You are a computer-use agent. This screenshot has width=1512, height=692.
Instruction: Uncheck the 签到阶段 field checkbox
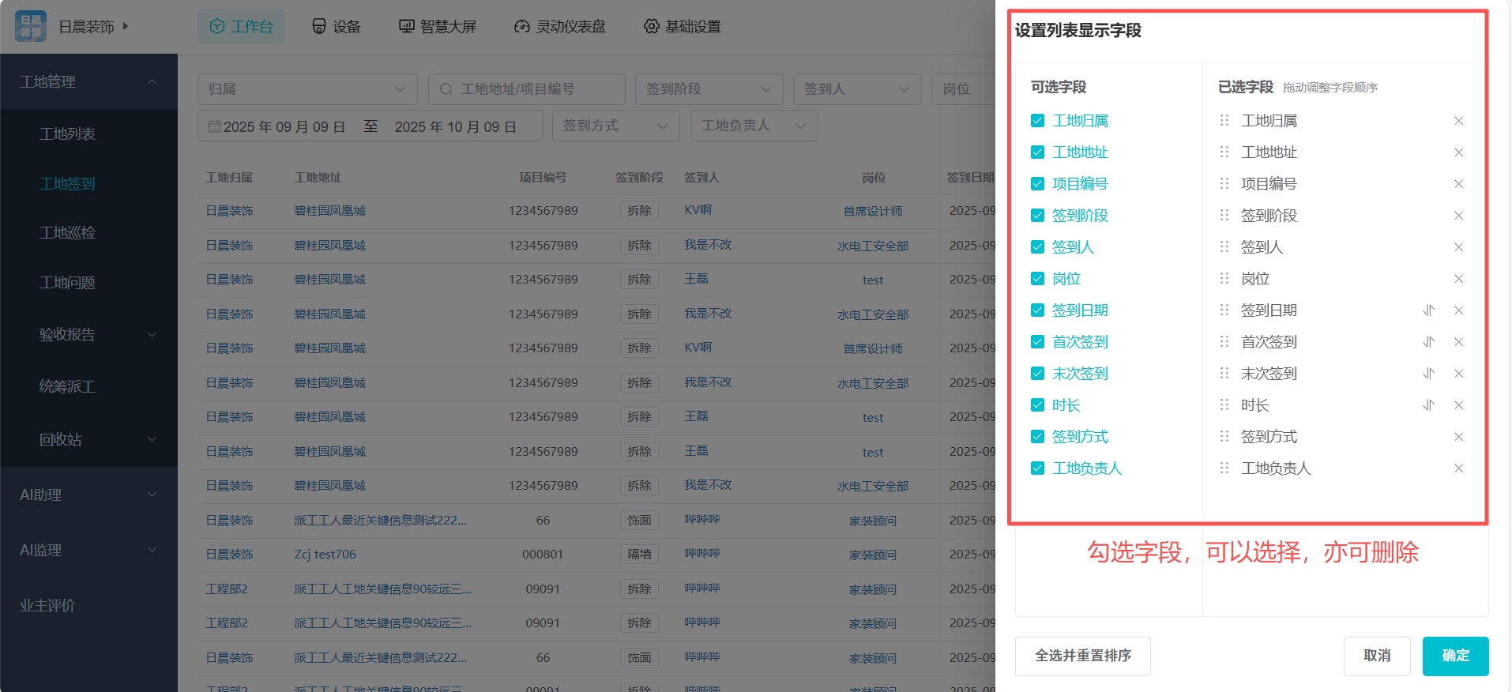(x=1037, y=216)
